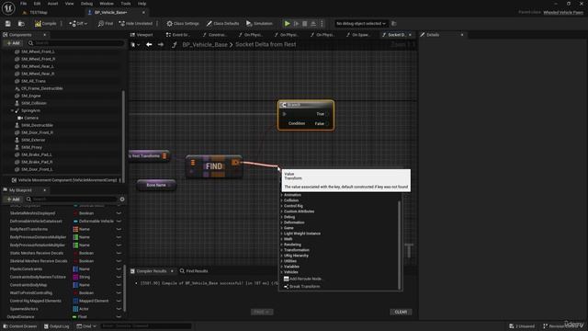Start Simulation mode
Viewport: 588px width, 331px height.
pyautogui.click(x=259, y=24)
